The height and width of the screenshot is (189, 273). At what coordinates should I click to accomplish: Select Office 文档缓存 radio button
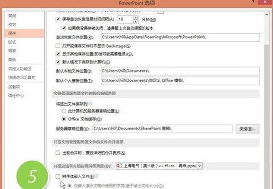point(64,119)
